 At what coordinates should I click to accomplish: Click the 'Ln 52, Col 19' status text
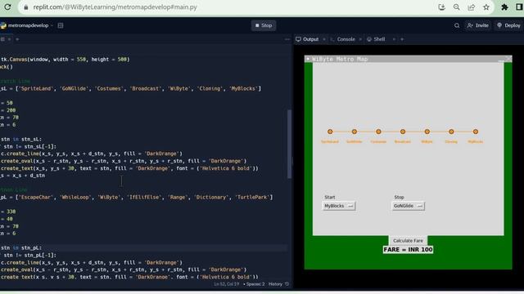pos(227,284)
